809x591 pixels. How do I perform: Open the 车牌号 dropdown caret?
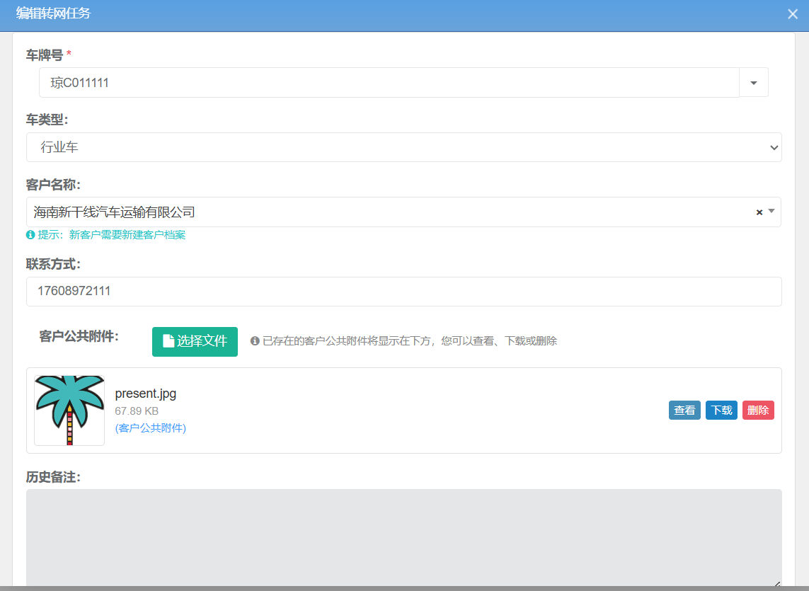click(754, 83)
